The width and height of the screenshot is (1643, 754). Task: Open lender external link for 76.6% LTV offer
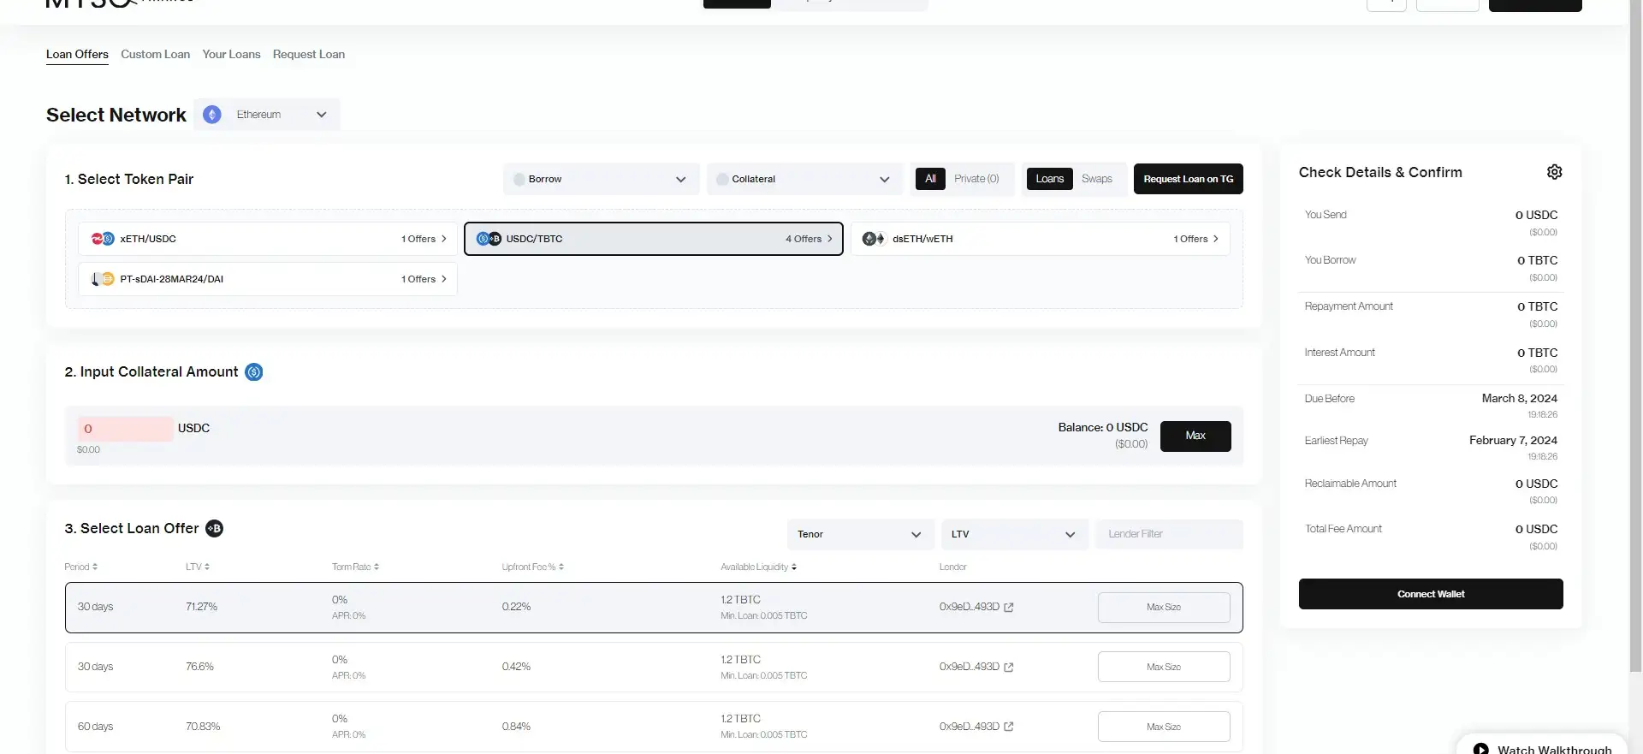point(1008,668)
